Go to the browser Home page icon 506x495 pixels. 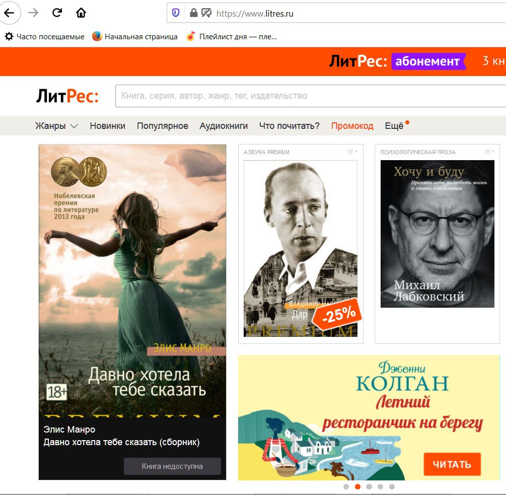coord(81,13)
